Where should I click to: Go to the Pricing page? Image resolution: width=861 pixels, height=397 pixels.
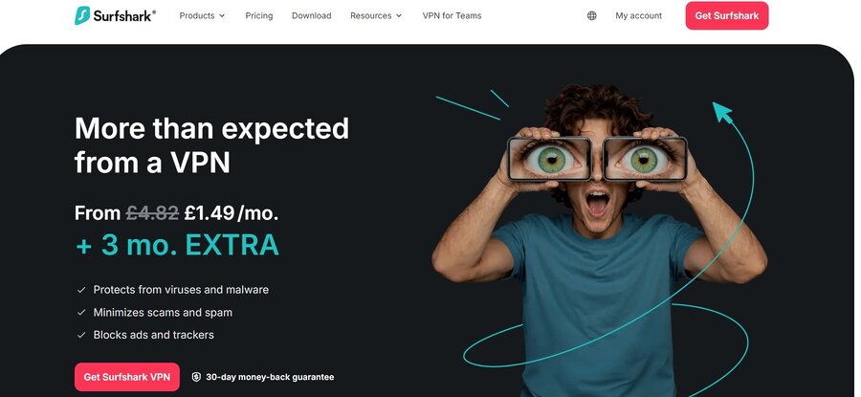pos(258,16)
